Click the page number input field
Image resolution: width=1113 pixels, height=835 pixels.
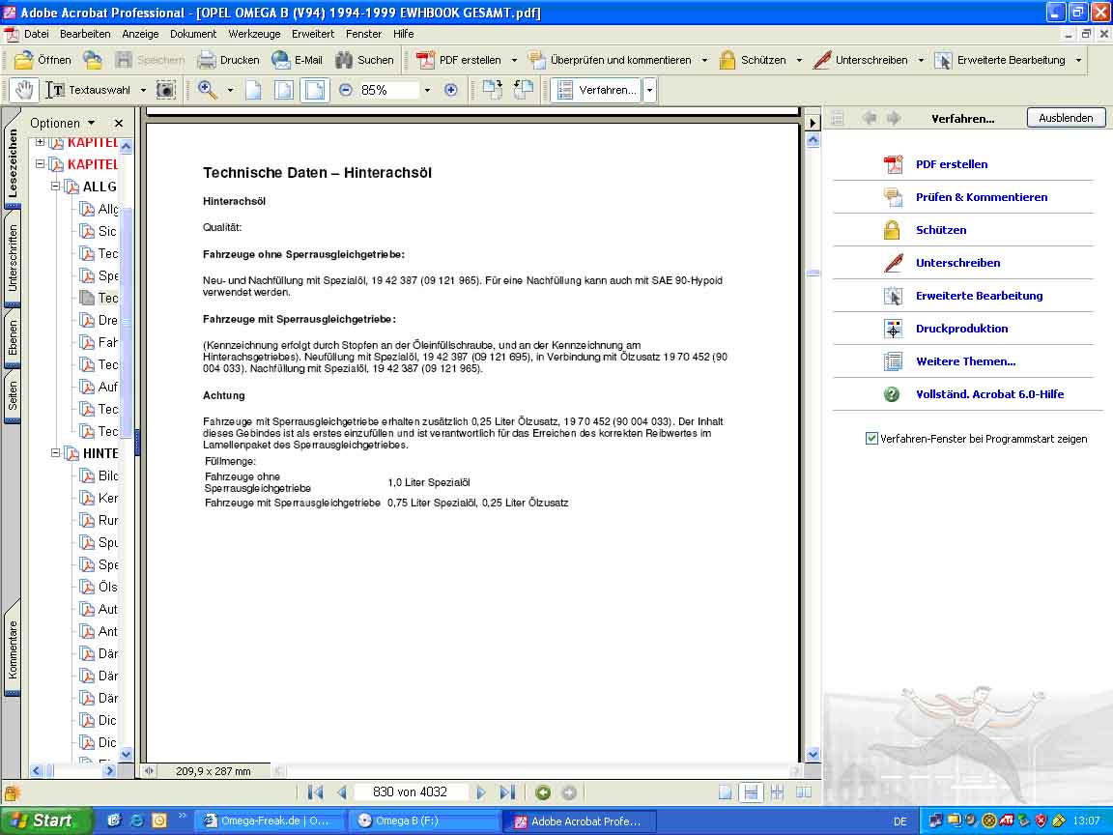tap(411, 792)
